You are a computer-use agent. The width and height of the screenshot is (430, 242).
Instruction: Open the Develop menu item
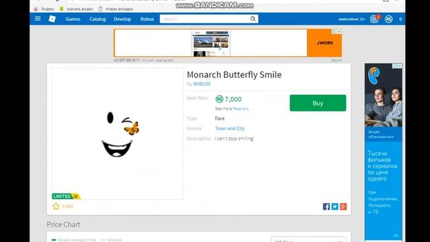point(122,19)
